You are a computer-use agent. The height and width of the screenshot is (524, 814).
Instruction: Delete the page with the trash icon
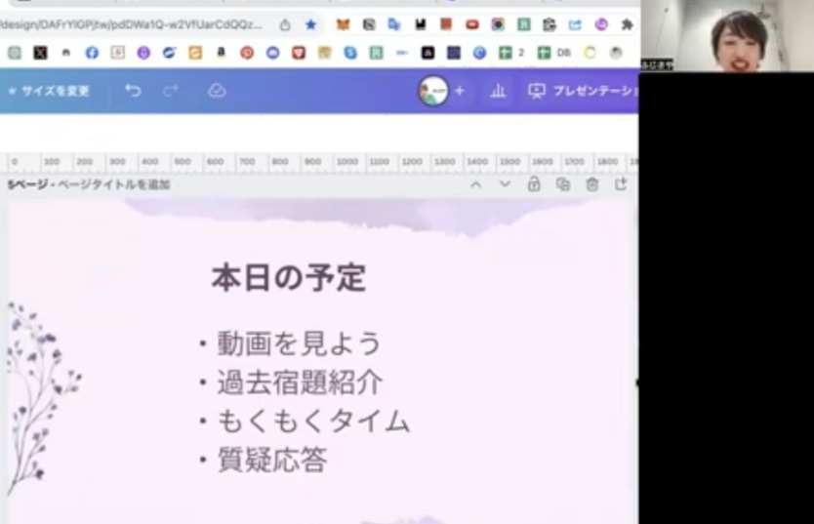(592, 184)
